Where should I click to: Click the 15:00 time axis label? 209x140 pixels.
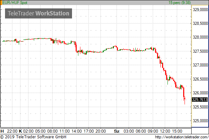[177, 131]
